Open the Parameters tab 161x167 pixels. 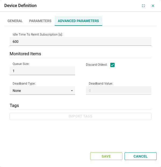coord(40,21)
